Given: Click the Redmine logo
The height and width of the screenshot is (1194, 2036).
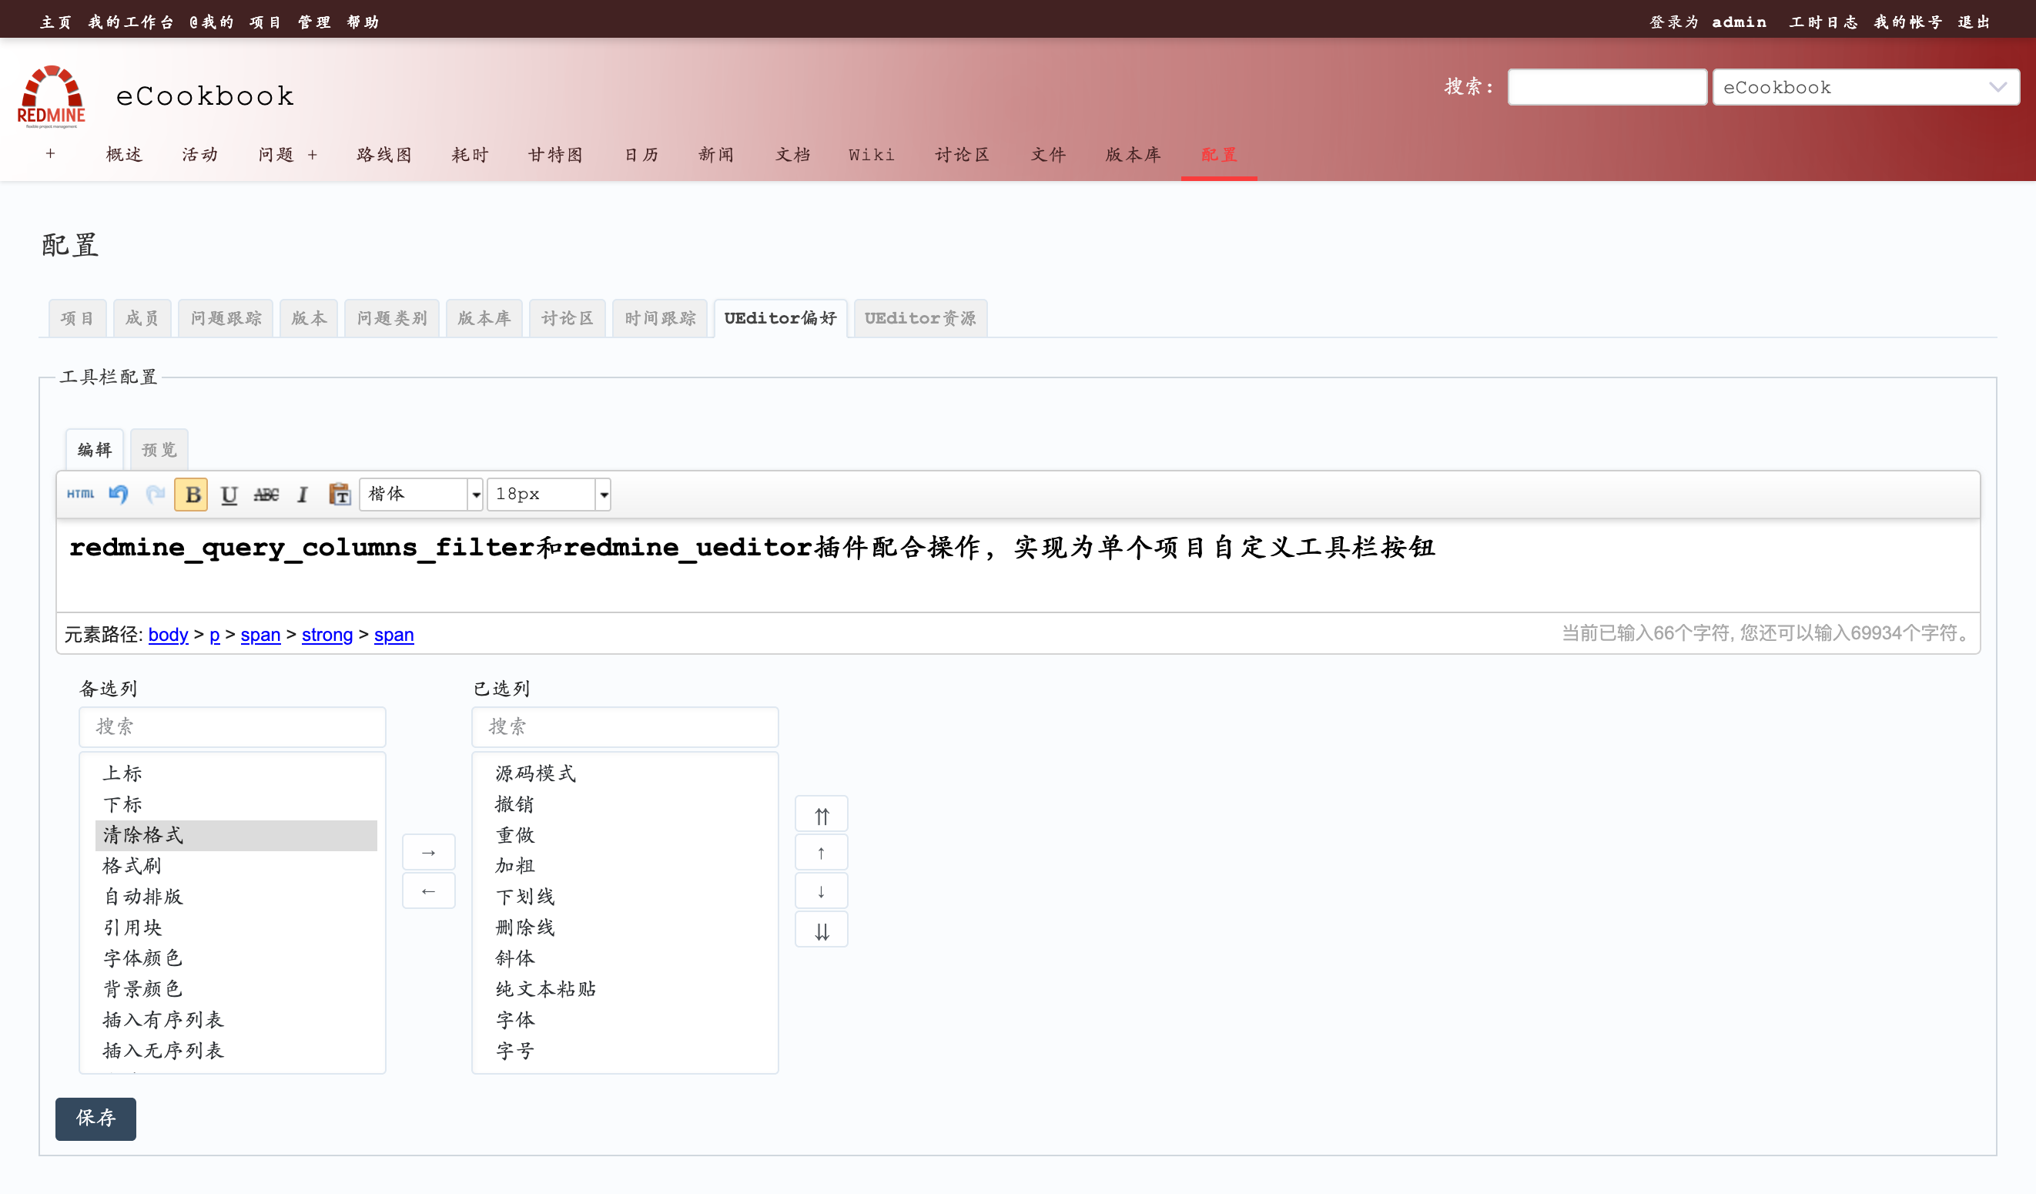Looking at the screenshot, I should coord(51,97).
